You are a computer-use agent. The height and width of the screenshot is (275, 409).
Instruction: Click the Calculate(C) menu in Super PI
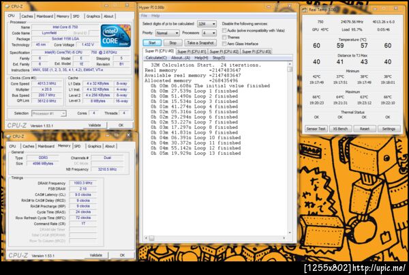pos(156,58)
